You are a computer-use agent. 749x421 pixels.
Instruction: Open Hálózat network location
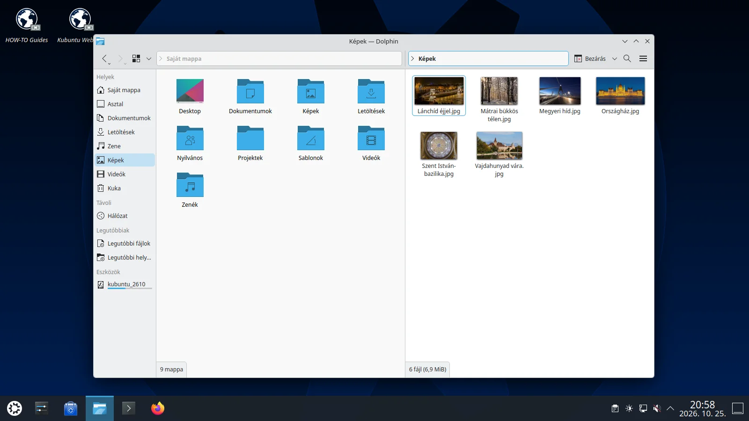(x=125, y=216)
